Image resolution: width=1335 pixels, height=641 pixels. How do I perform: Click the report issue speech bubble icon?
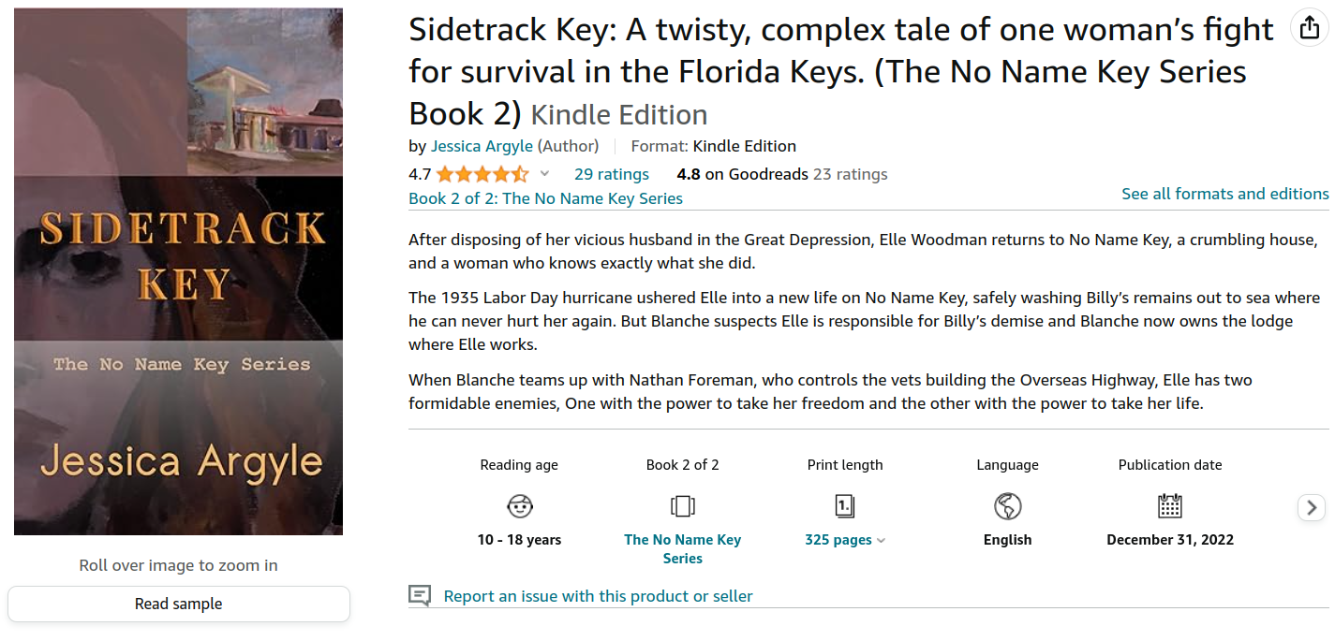tap(420, 596)
